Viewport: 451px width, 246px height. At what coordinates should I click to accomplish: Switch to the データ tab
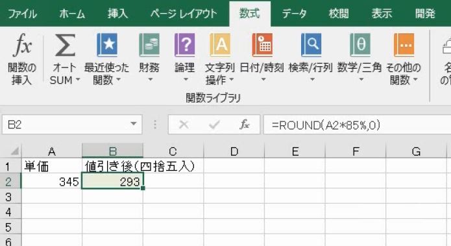[294, 14]
